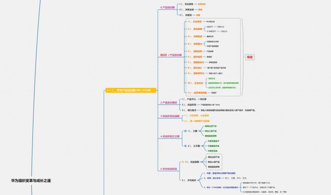Select the topic 1.产品定位期
Screen dimensions: 331x195
click(175, 55)
